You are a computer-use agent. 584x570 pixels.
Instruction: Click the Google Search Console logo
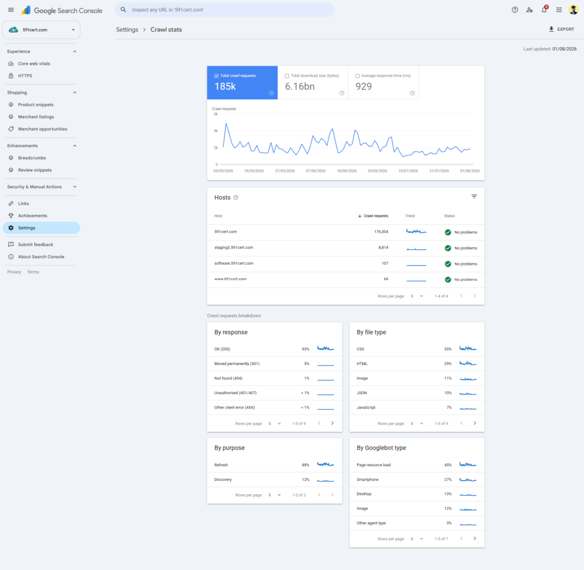pyautogui.click(x=62, y=10)
